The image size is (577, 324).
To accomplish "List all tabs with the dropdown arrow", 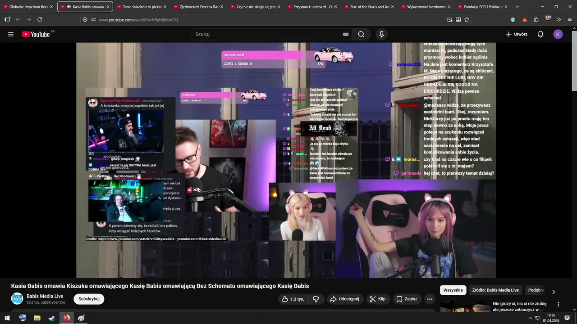I will (x=517, y=7).
